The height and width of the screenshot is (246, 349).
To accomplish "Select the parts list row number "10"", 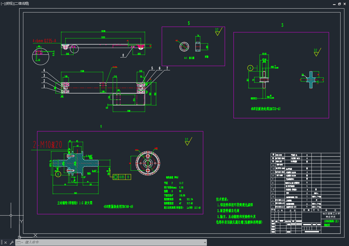I will click(x=273, y=175).
